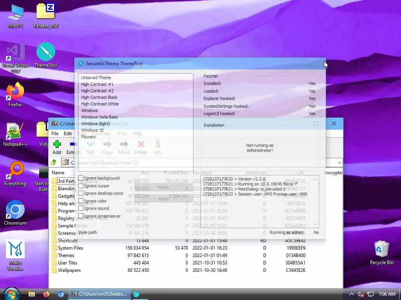The height and width of the screenshot is (300, 401).
Task: Click the Patch button in ThemeTool
Action: tap(163, 187)
